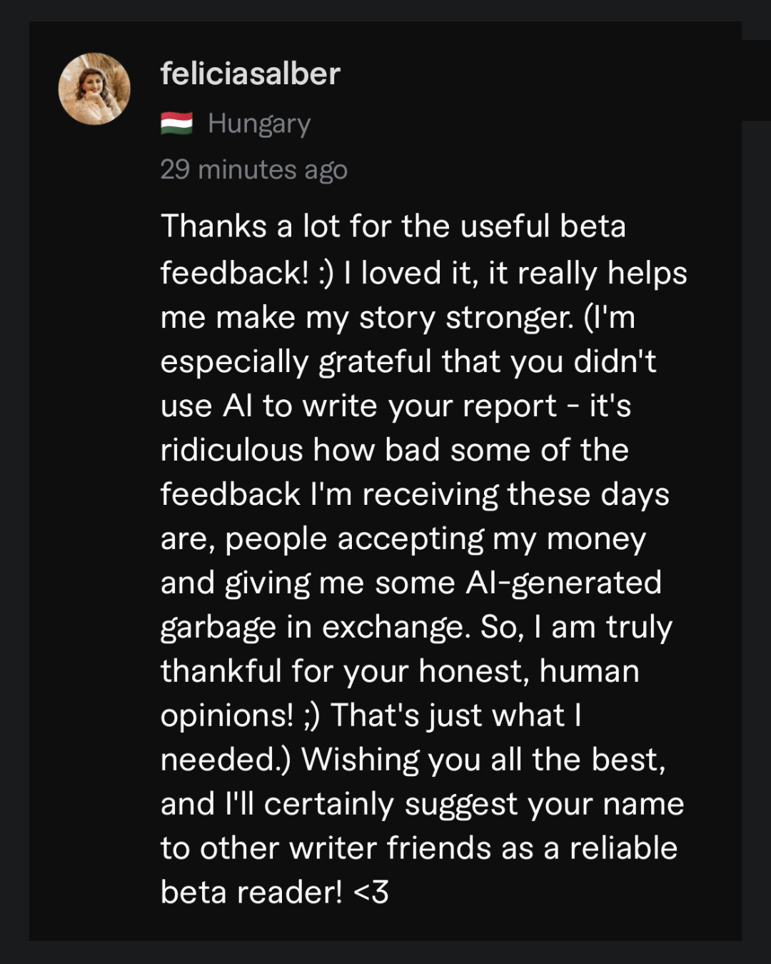Click the phrase "honest, human"

[528, 672]
